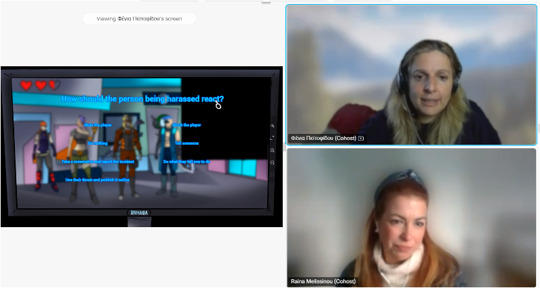Click 'How should the person being harassed react?' heading

point(142,99)
